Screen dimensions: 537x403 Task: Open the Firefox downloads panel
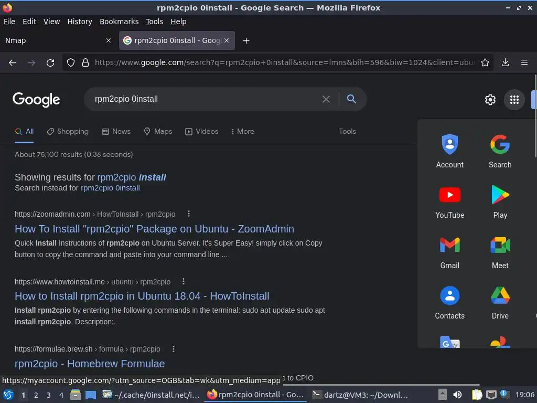[x=505, y=63]
